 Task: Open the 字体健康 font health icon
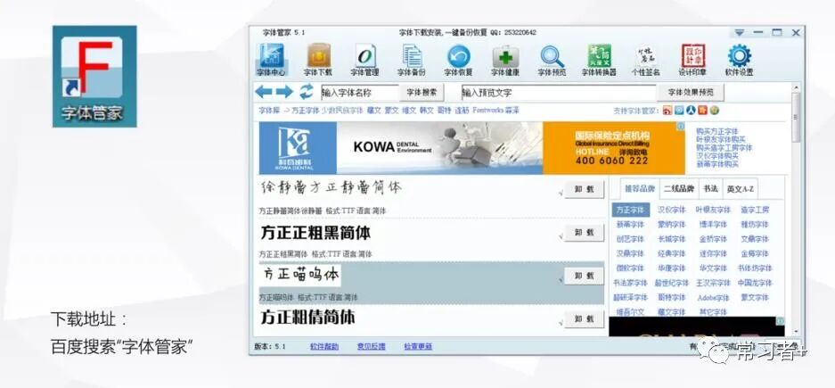click(505, 61)
